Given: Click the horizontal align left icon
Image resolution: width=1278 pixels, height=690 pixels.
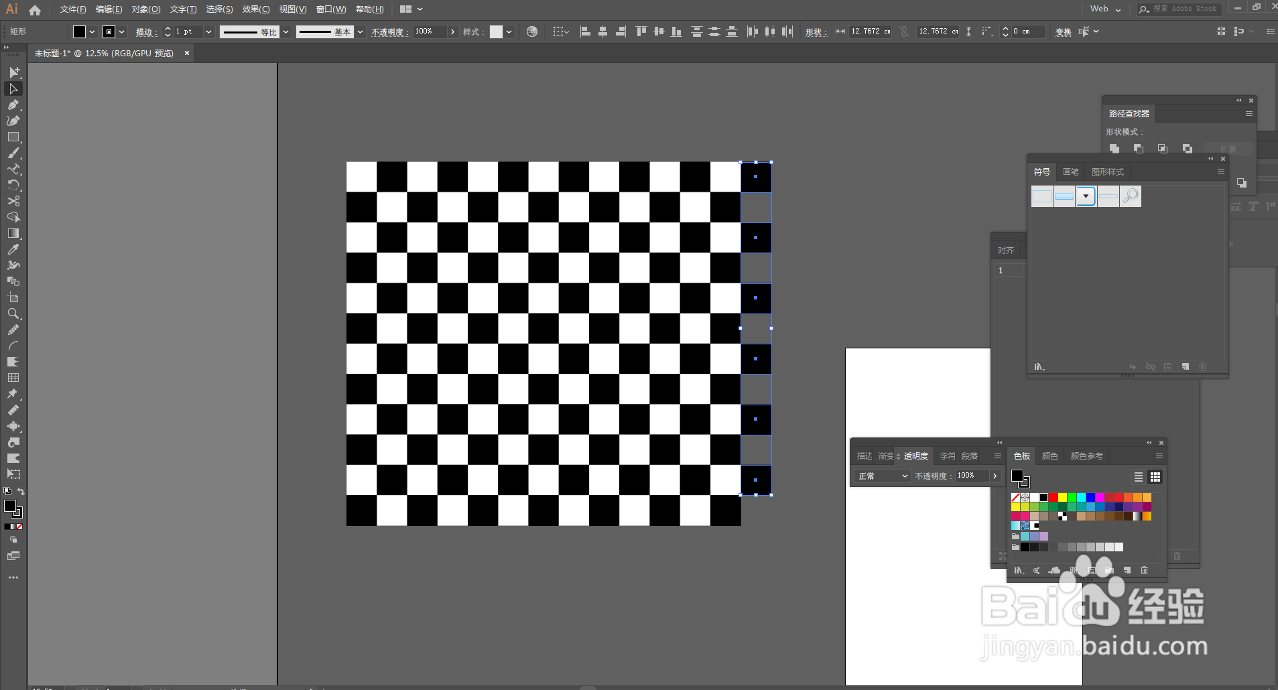Looking at the screenshot, I should tap(585, 31).
